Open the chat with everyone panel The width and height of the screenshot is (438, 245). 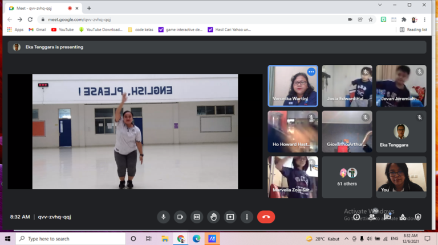pyautogui.click(x=387, y=217)
